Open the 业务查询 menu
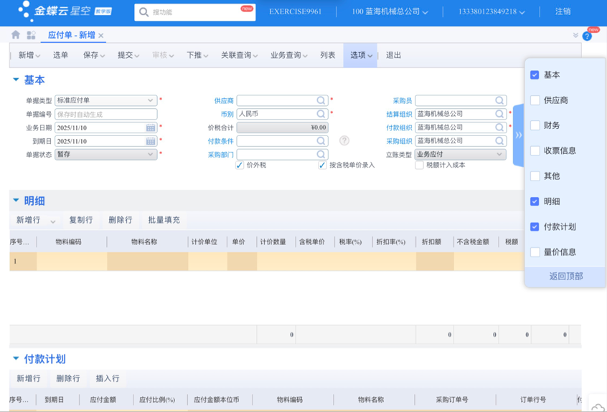 [288, 55]
